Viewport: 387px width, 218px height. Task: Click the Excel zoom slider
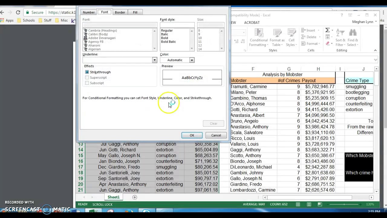coord(344,204)
